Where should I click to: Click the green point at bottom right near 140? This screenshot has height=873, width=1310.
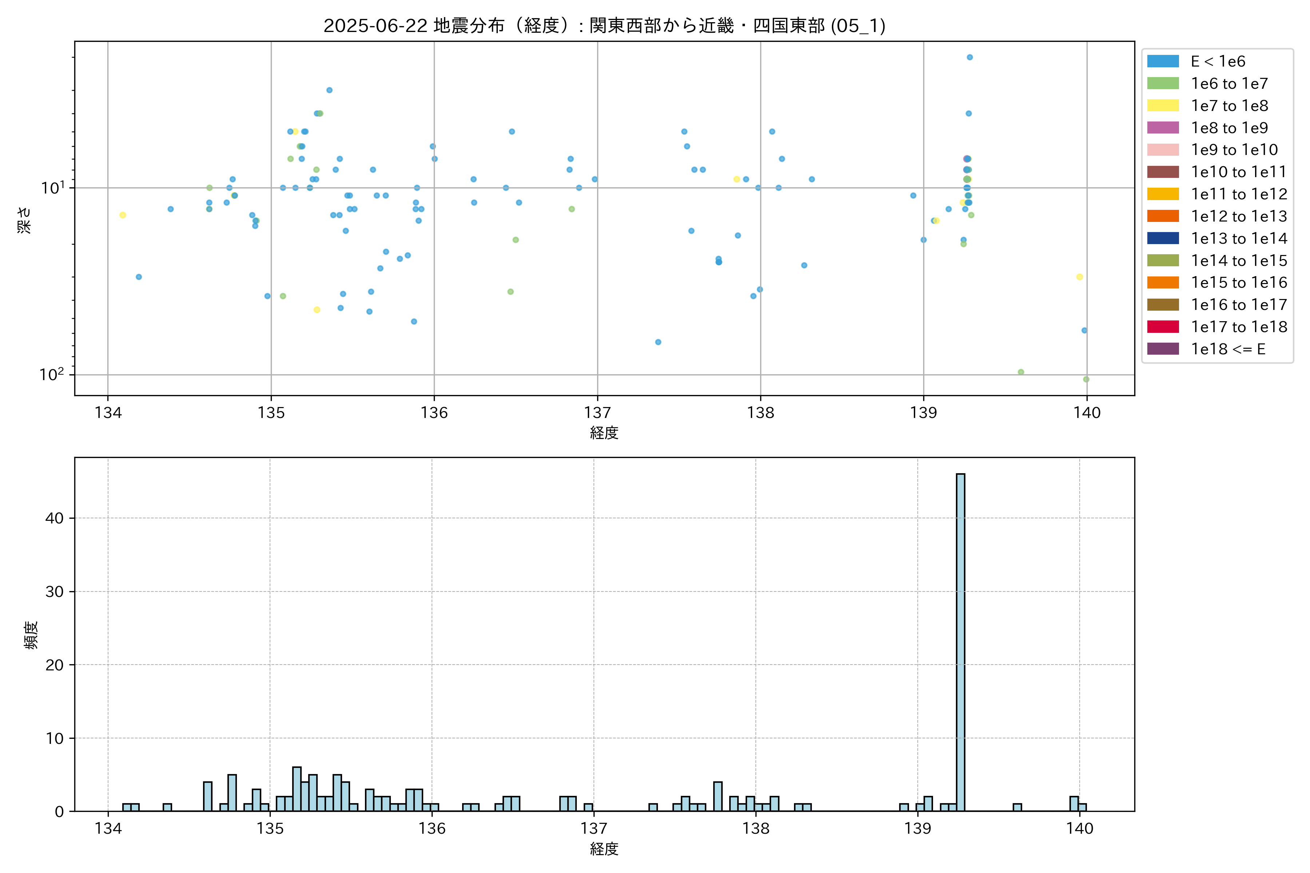point(1086,379)
